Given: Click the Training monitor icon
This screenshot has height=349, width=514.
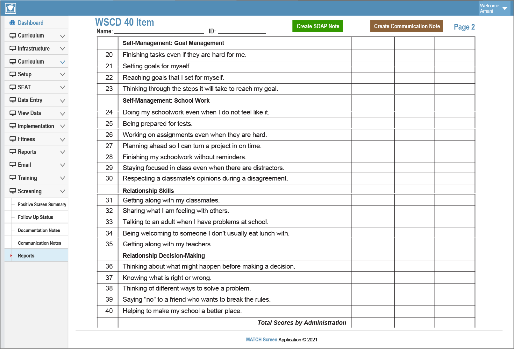Looking at the screenshot, I should (12, 178).
